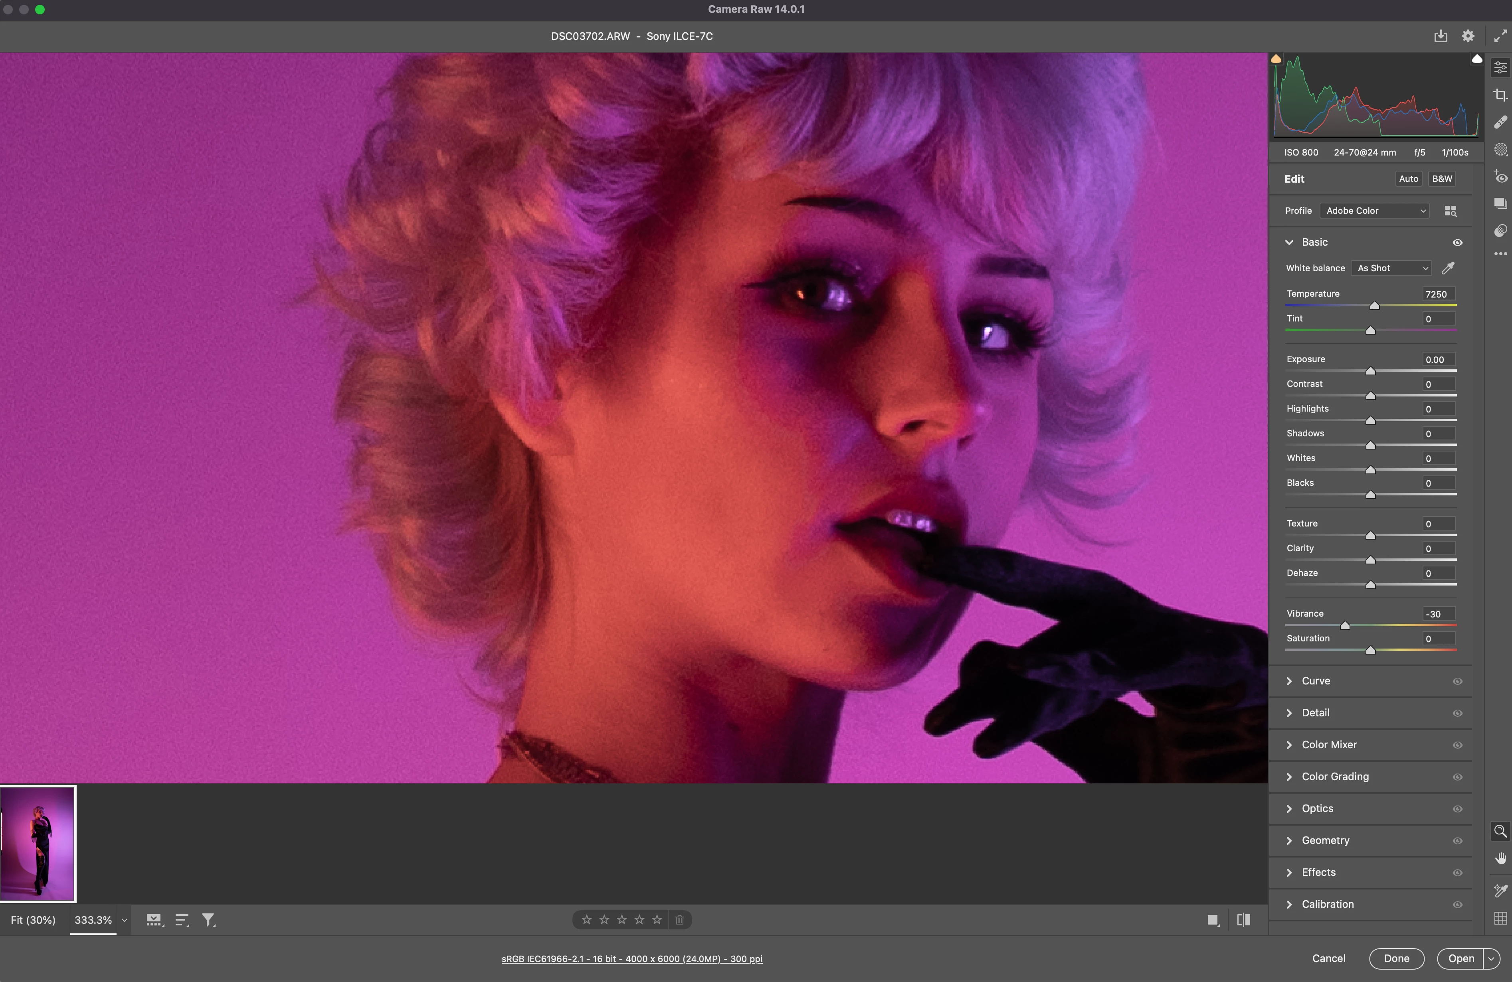Screen dimensions: 1512x982
Task: Click the workflow options sRGB link
Action: click(x=631, y=958)
